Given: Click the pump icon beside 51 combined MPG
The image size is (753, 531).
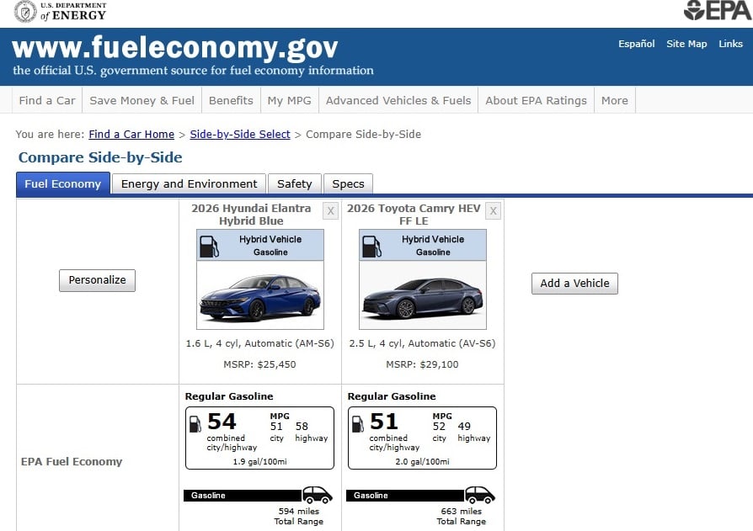Looking at the screenshot, I should click(358, 423).
